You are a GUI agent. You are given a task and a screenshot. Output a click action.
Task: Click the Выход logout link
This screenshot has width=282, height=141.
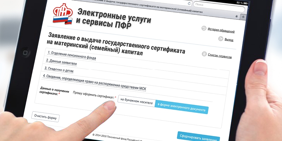click(229, 40)
